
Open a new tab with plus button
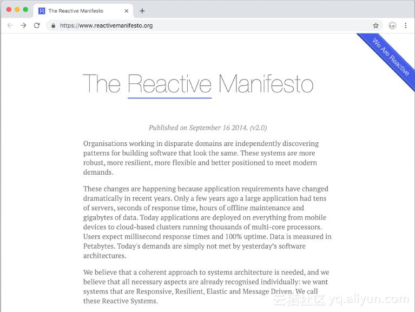[x=142, y=11]
